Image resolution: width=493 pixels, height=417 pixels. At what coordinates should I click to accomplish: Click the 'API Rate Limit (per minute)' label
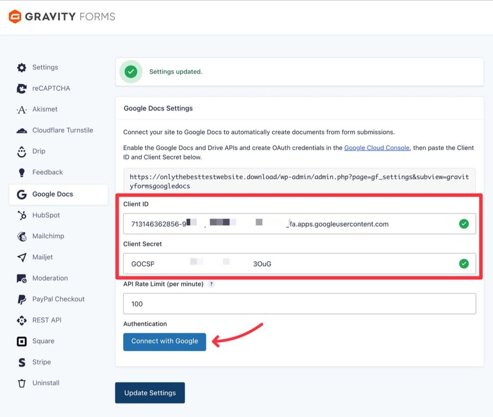pos(163,284)
